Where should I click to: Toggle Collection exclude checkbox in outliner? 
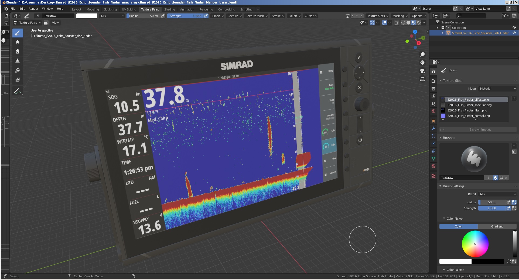(x=443, y=28)
